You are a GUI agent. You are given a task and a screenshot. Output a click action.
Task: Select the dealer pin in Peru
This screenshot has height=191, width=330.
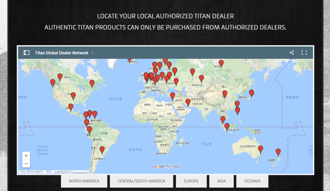[90, 130]
